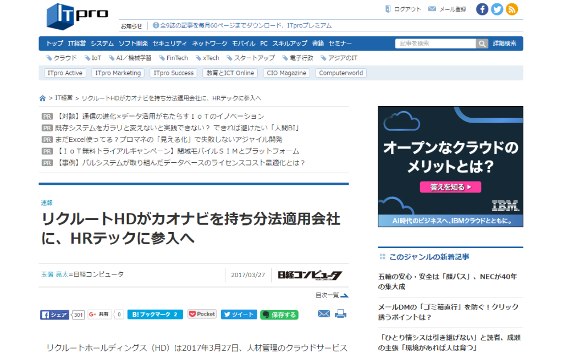This screenshot has height=358, width=563.
Task: Go to 教育とICT Online site
Action: coord(230,73)
